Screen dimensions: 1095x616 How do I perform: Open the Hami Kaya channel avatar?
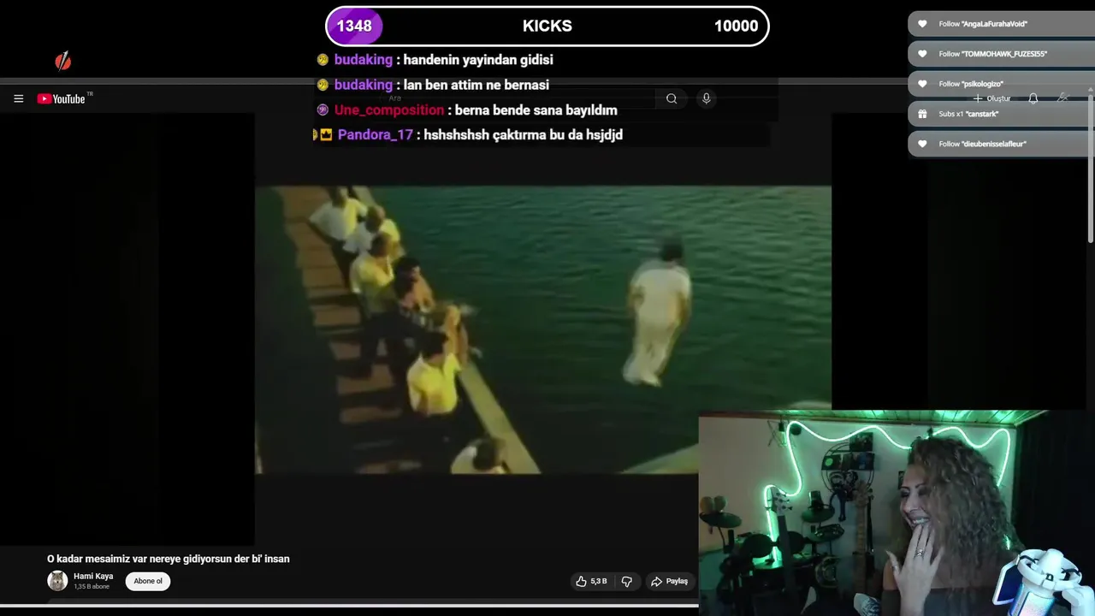pos(57,581)
